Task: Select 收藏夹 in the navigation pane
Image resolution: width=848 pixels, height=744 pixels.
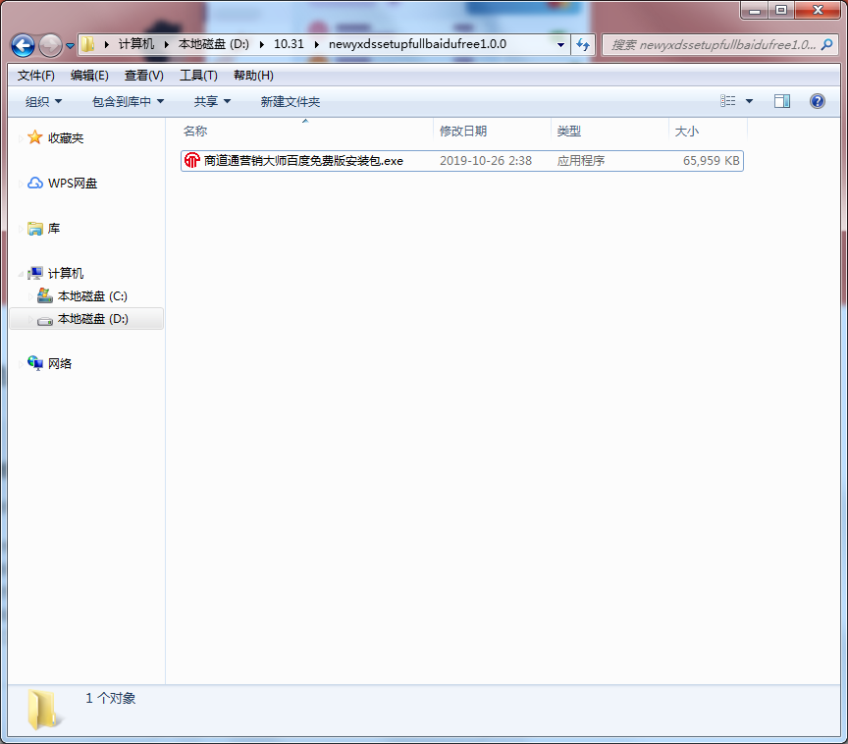Action: [66, 138]
